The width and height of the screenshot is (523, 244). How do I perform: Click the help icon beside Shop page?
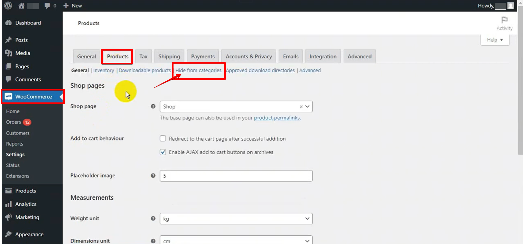point(153,107)
